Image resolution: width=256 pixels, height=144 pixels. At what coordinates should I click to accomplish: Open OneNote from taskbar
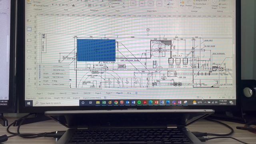point(180,102)
